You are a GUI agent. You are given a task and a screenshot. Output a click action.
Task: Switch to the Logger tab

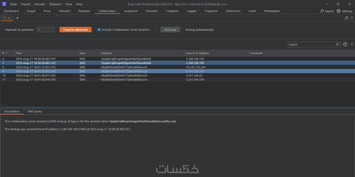pos(192,11)
